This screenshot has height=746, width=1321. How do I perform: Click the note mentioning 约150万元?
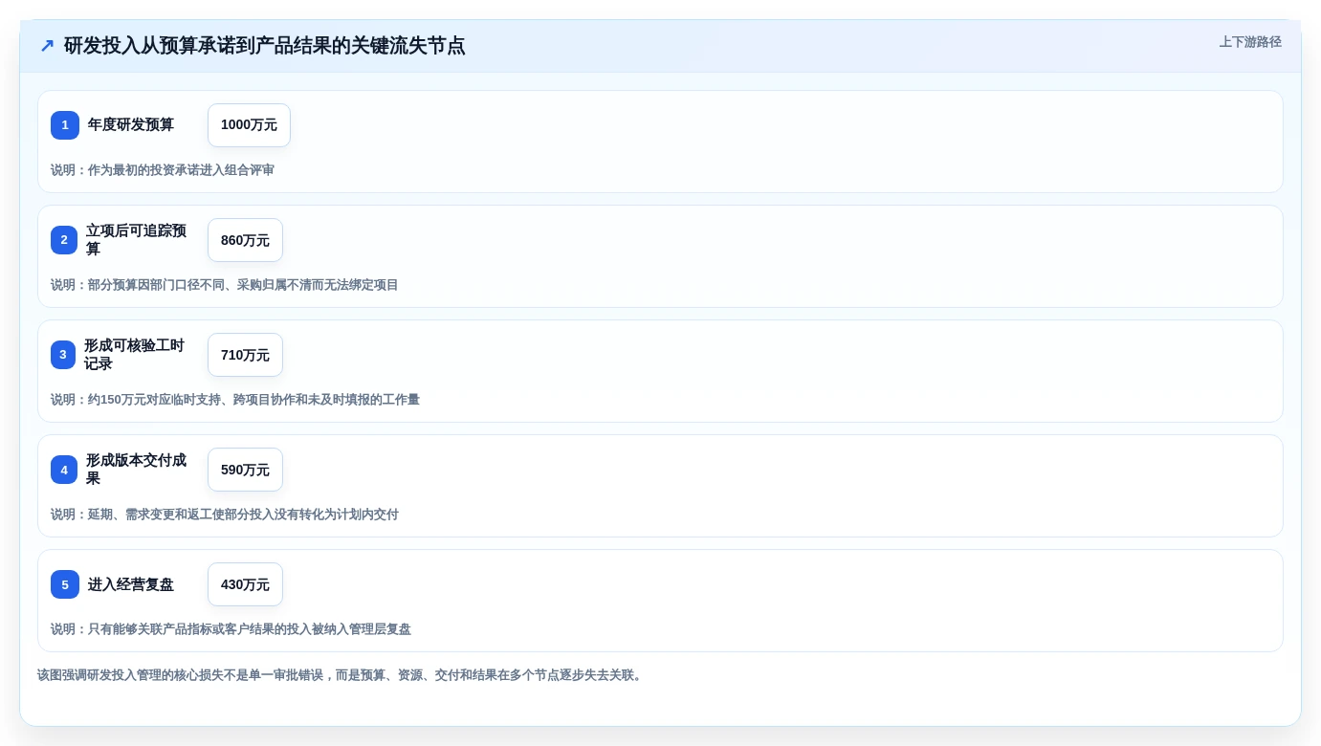click(x=235, y=400)
